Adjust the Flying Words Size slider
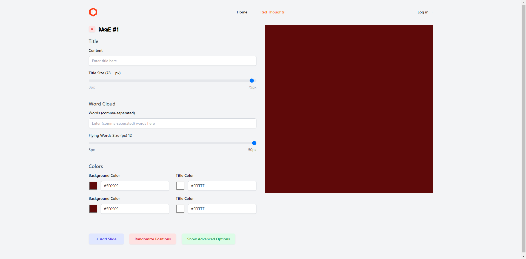Screen dimensions: 526x259 (x=254, y=143)
